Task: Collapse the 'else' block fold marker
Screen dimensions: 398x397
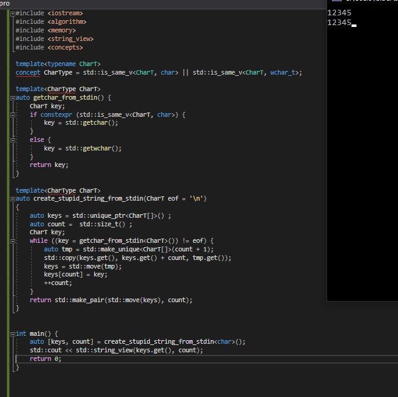Action: click(13, 140)
